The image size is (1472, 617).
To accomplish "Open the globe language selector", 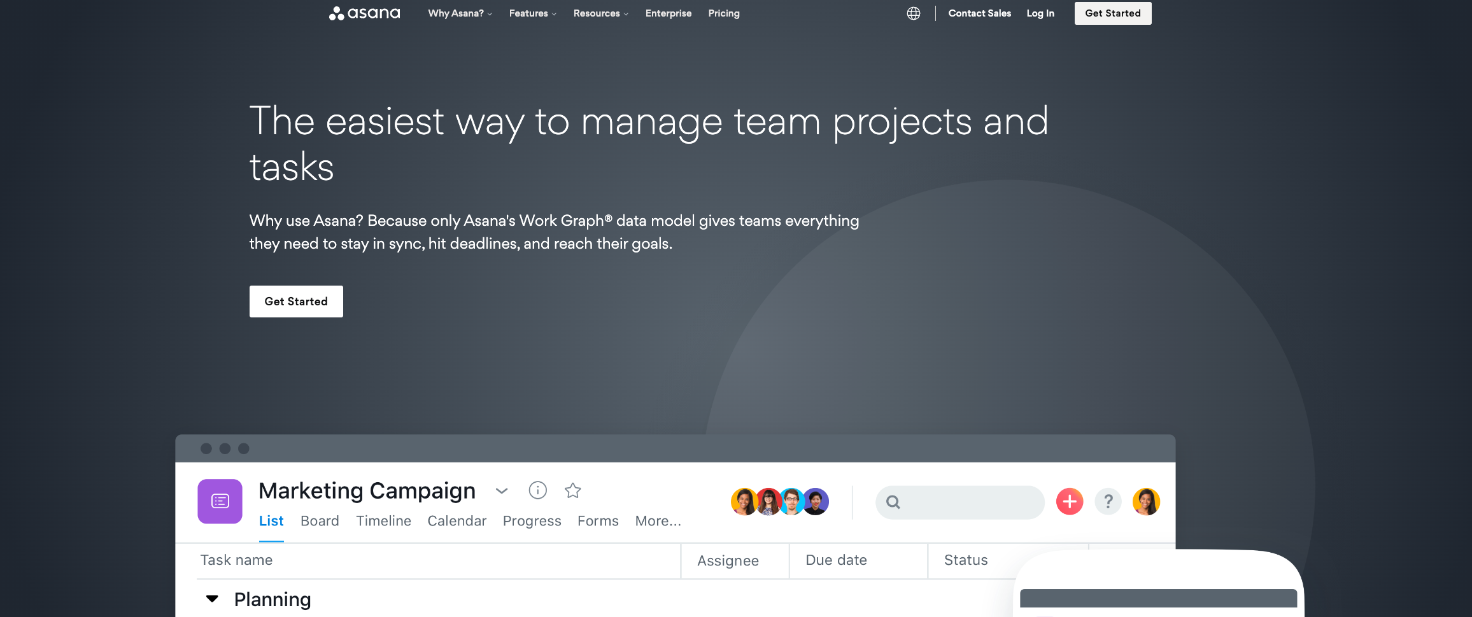I will (x=913, y=13).
